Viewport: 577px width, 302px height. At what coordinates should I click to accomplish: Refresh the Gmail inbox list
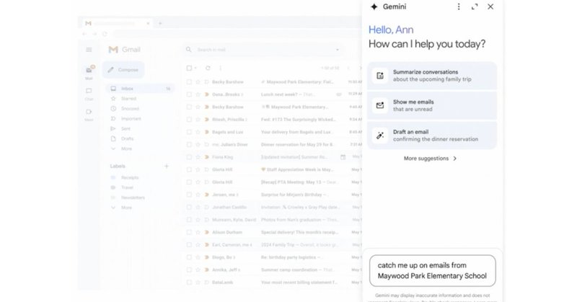tap(208, 68)
